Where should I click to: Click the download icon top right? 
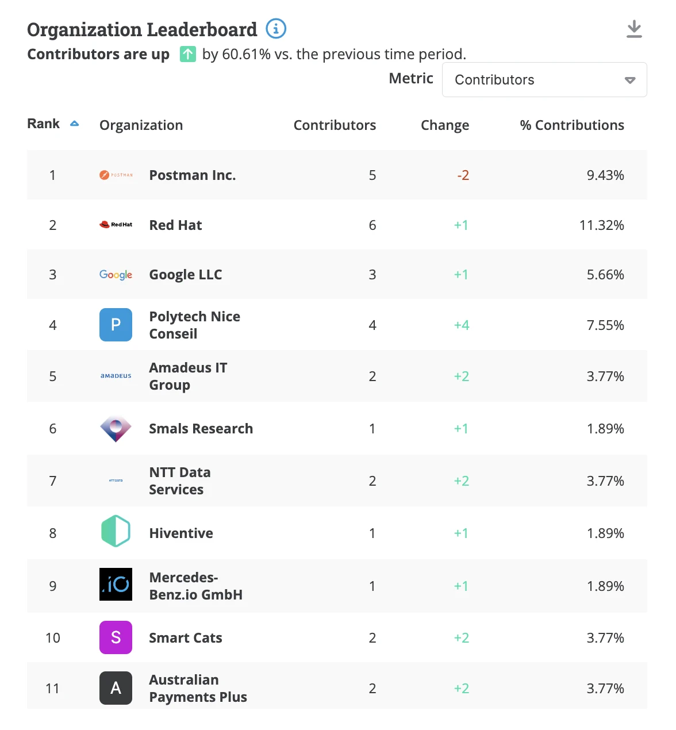coord(635,28)
